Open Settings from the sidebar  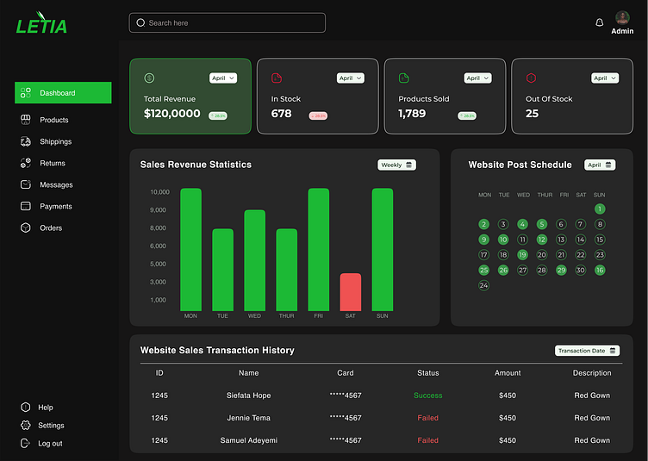click(51, 426)
